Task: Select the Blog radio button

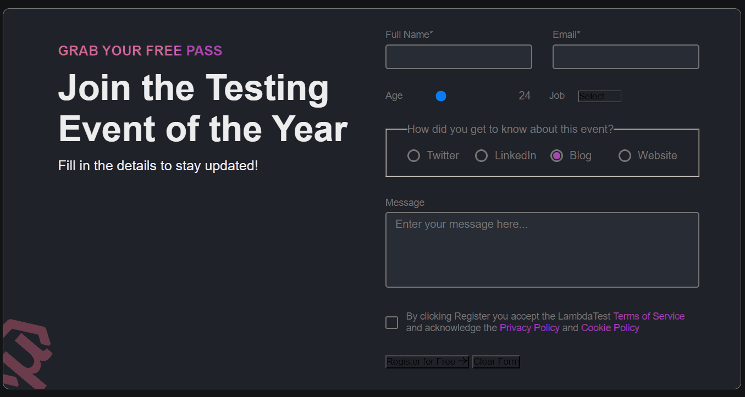Action: tap(557, 156)
